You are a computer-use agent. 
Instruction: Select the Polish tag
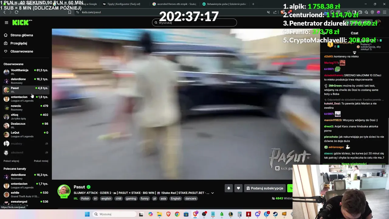(x=85, y=199)
